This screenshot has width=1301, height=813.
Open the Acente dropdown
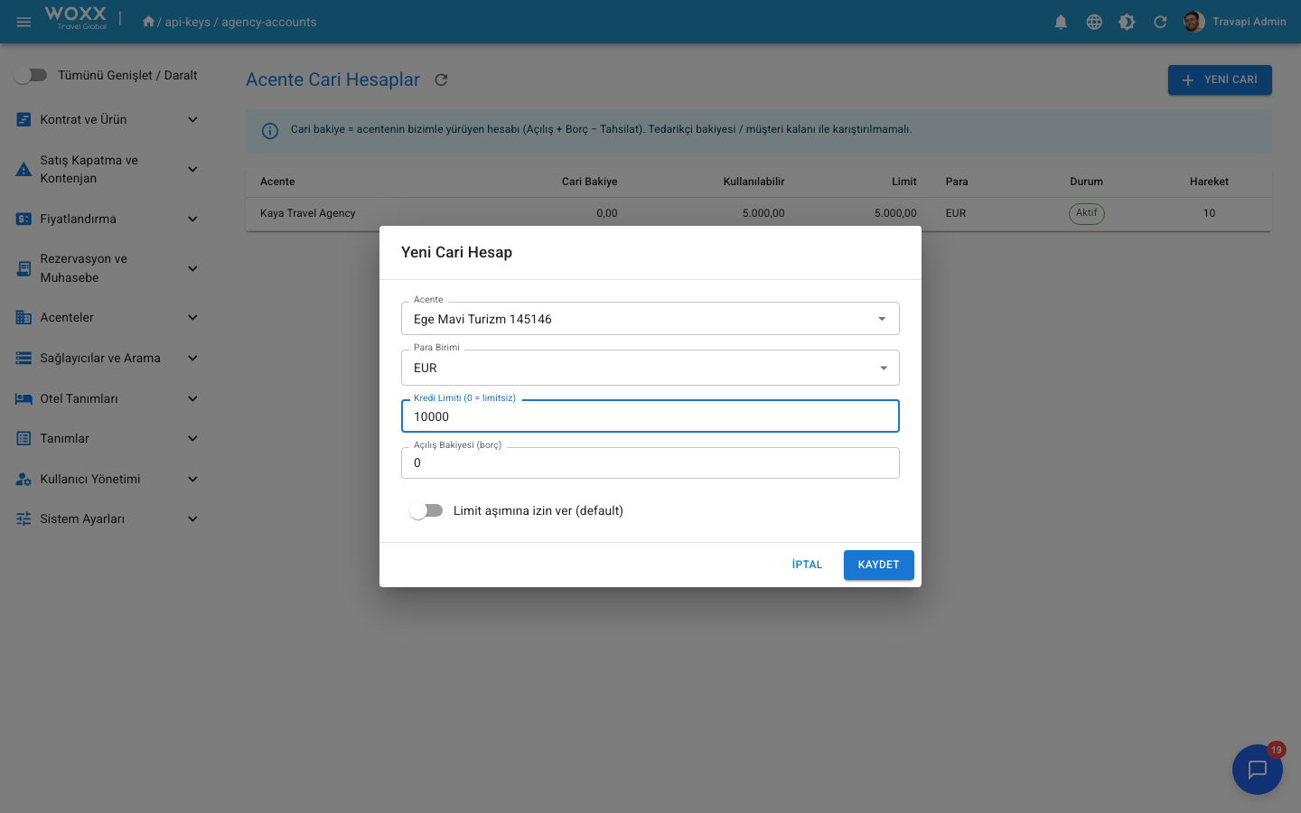(650, 319)
